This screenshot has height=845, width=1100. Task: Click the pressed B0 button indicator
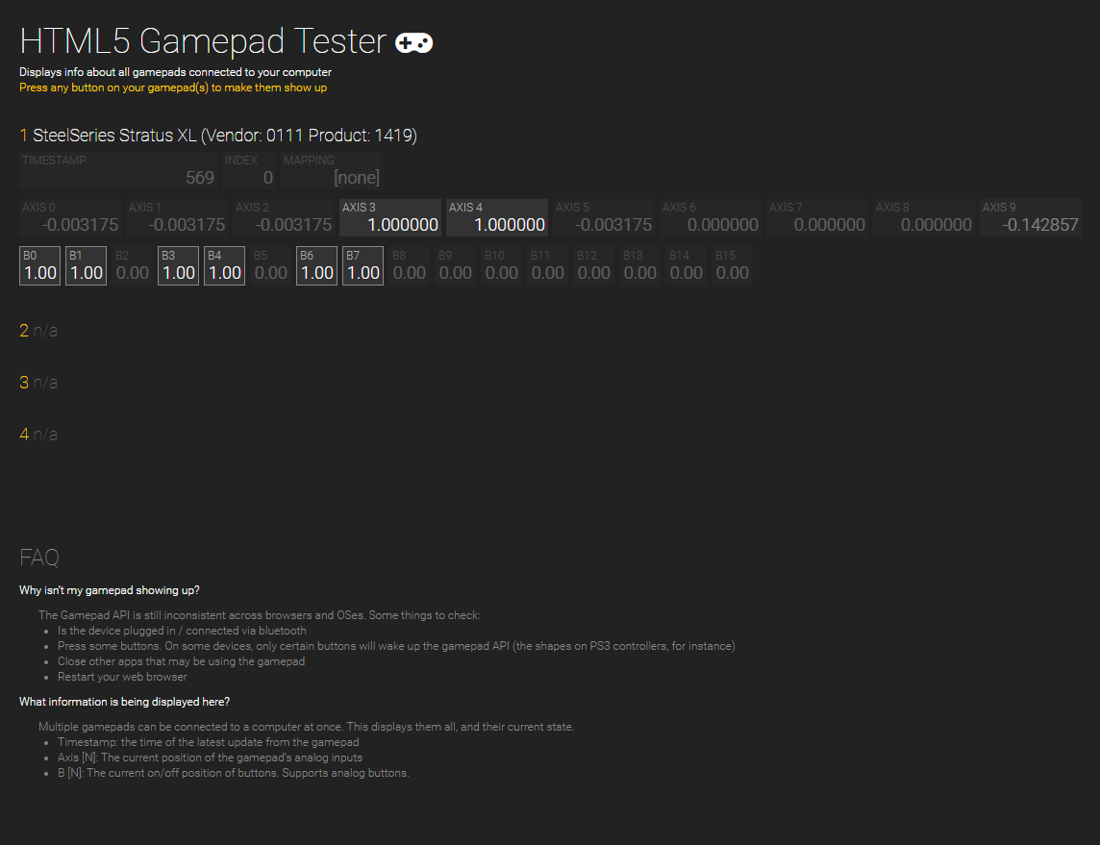(40, 265)
